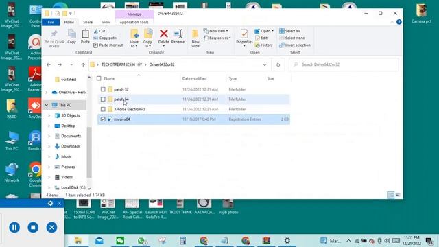The image size is (439, 247).
Task: Switch to the Share ribbon tab
Action: [x=88, y=22]
